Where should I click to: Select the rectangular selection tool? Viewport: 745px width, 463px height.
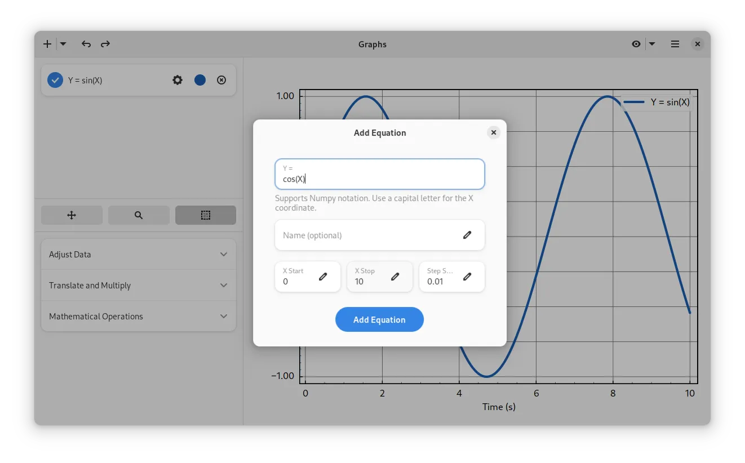[206, 215]
